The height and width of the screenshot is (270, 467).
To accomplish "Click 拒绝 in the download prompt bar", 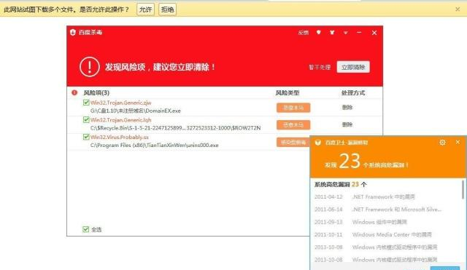I will [x=167, y=9].
